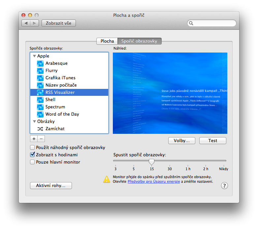This screenshot has width=258, height=229.
Task: Click the forward navigation arrow in toolbar
Action: tap(35, 23)
